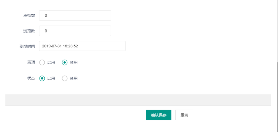Select the 启用 radio circle for 状态

[42, 78]
